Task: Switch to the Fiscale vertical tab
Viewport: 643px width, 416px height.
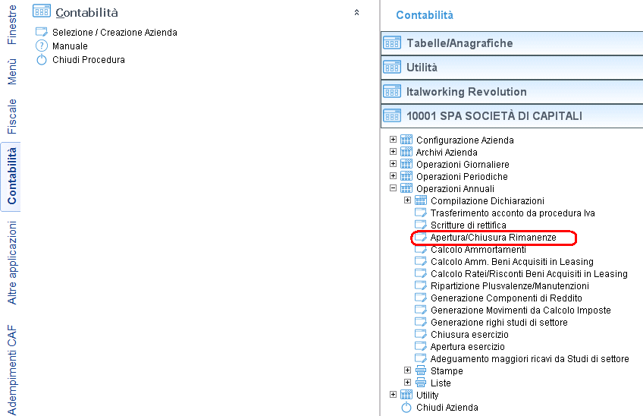Action: click(11, 117)
